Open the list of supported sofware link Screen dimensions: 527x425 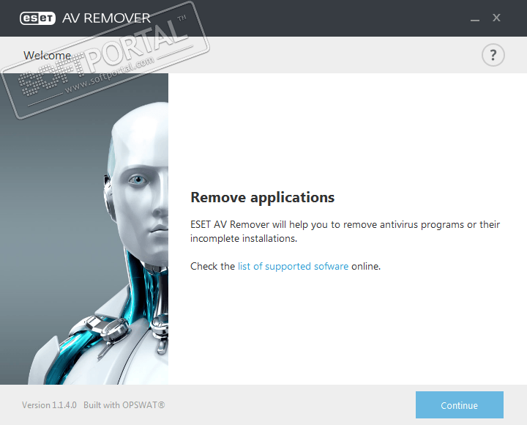293,266
